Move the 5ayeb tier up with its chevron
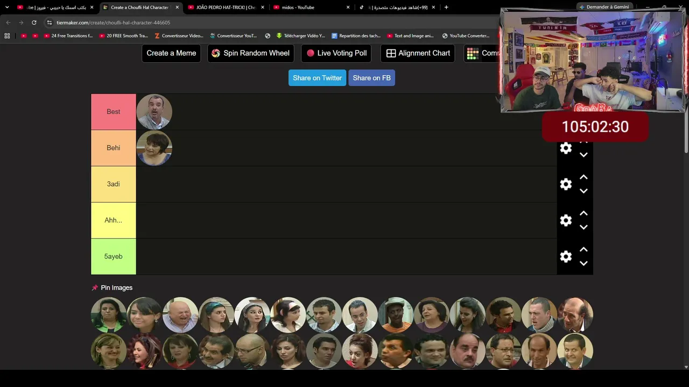This screenshot has height=387, width=689. 583,249
